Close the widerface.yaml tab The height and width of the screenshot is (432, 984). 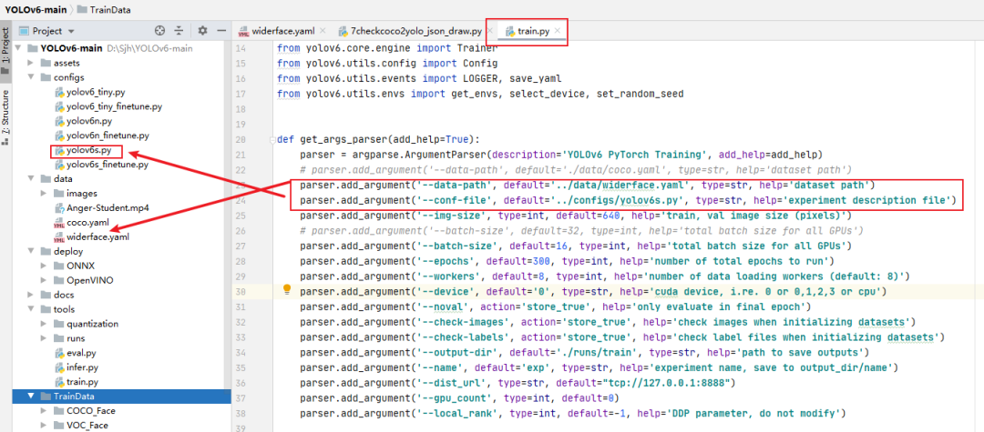(x=323, y=30)
